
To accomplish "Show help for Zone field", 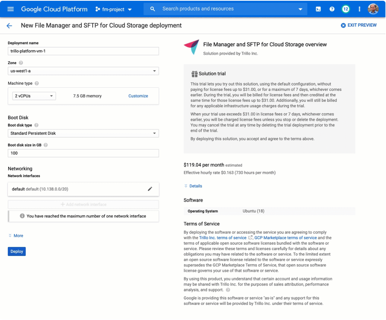I will click(x=21, y=63).
